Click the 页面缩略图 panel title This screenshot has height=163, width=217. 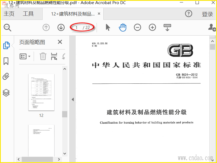point(32,42)
